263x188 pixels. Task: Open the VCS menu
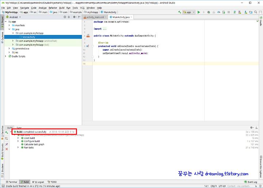[82, 8]
